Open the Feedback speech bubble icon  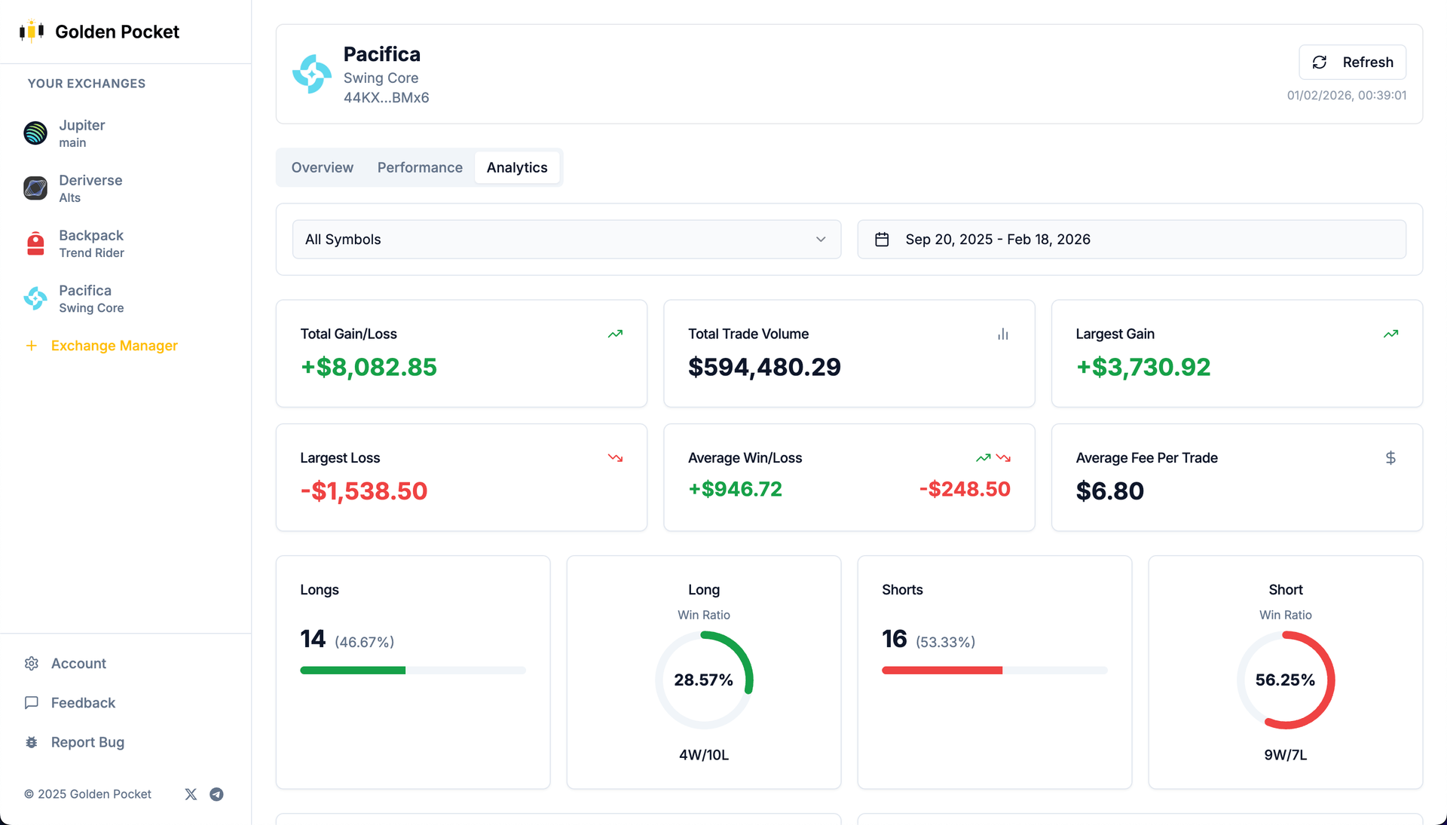[32, 703]
